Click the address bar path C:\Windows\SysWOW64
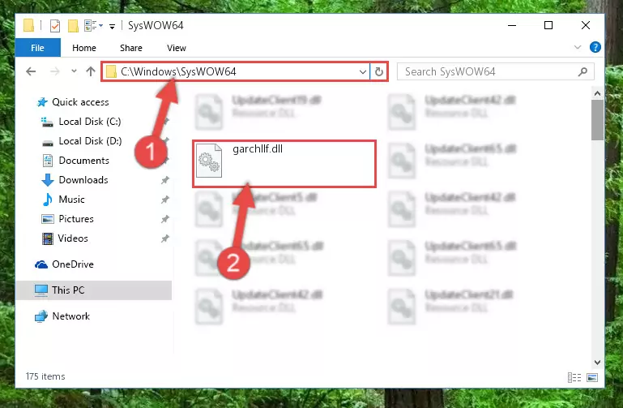 point(178,71)
